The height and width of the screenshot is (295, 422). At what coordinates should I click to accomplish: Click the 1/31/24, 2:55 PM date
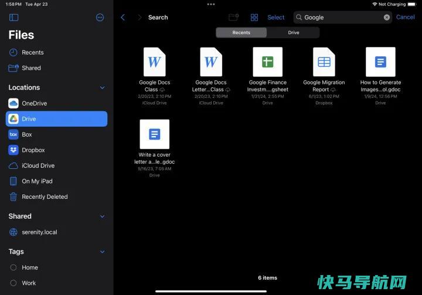coord(267,96)
